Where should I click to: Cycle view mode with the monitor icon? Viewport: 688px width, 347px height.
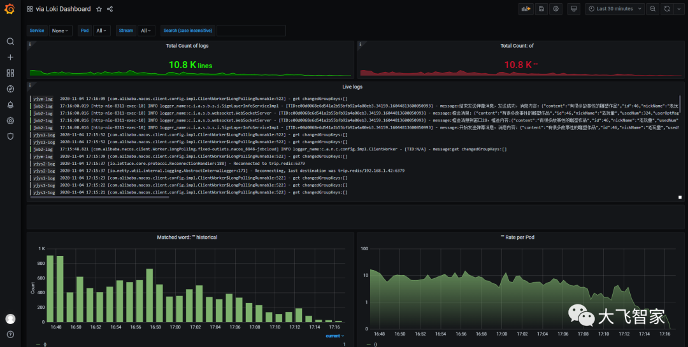tap(573, 9)
